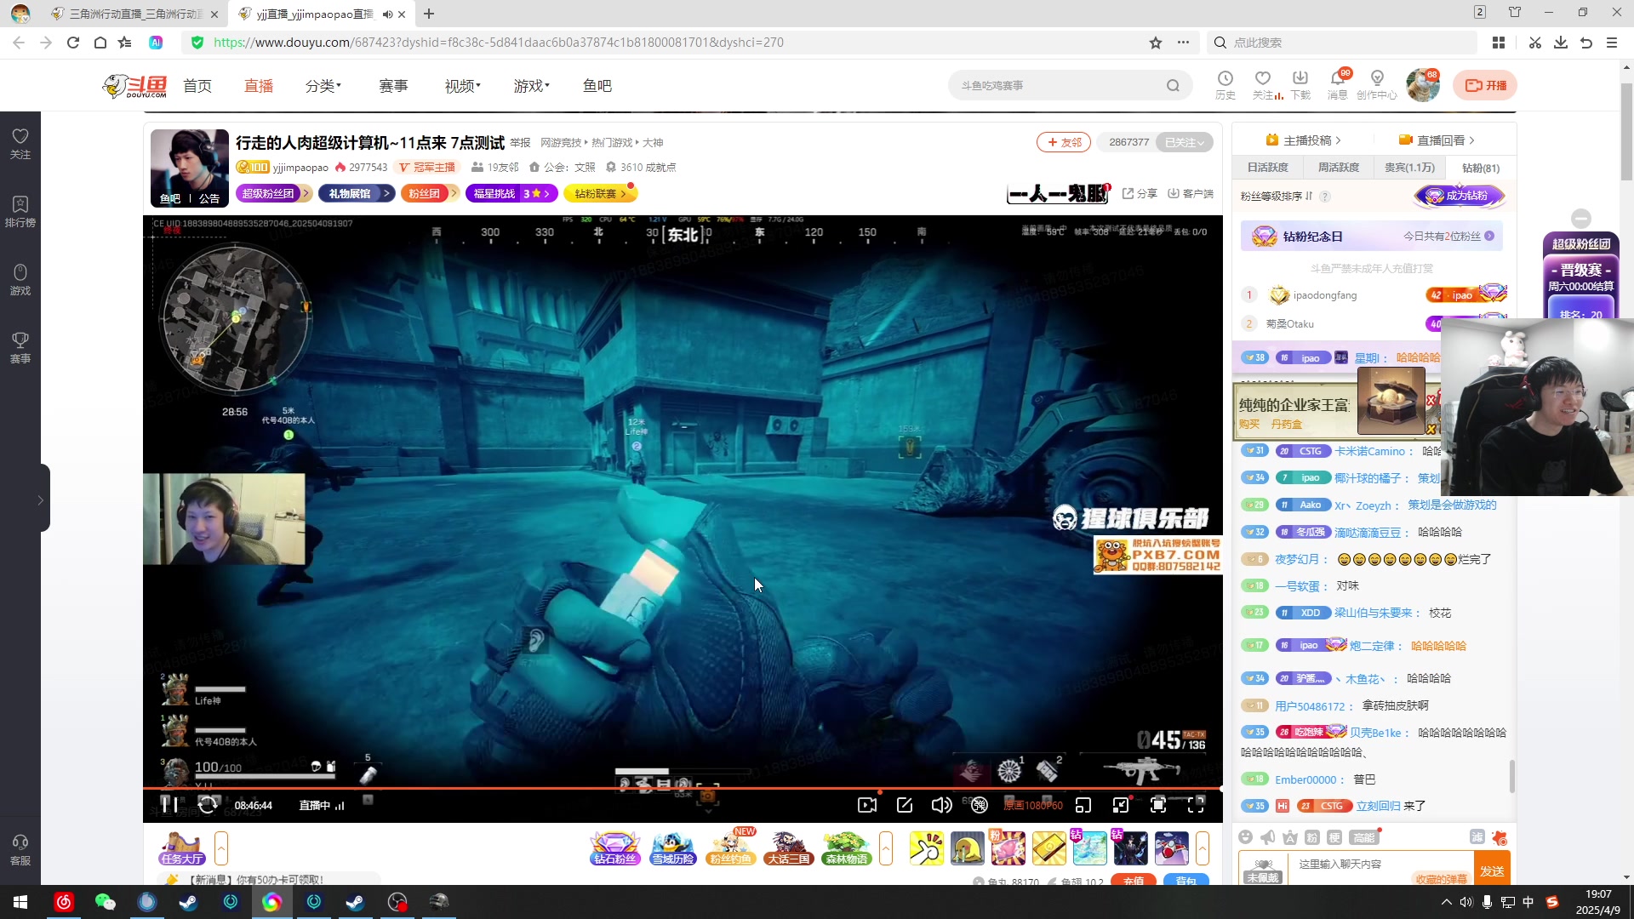The width and height of the screenshot is (1634, 919).
Task: Click the 成为钻粉 button
Action: (1460, 196)
